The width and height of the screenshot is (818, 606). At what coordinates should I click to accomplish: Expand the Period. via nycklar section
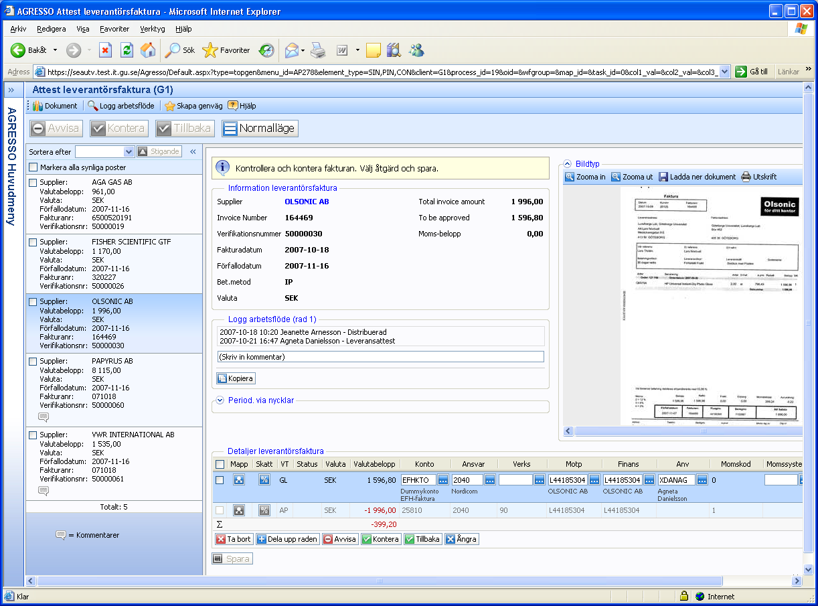(x=219, y=400)
